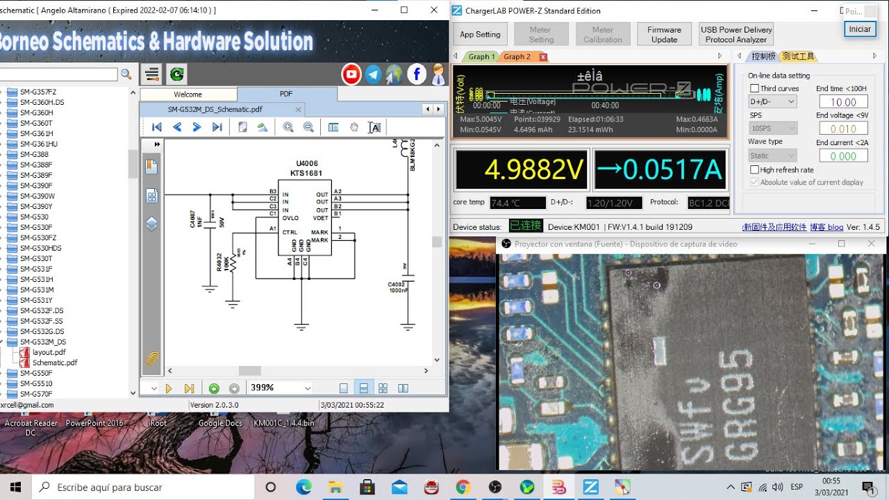Viewport: 889px width, 500px height.
Task: Select single page view layout
Action: [343, 388]
